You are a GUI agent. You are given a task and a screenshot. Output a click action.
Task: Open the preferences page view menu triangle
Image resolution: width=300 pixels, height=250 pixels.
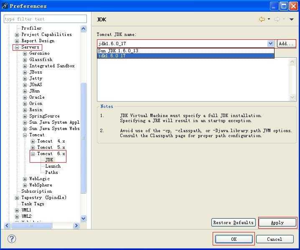click(x=291, y=19)
